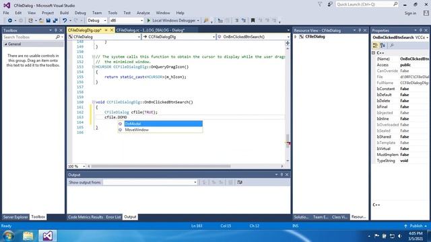Switch to Code Metrics Results tab
This screenshot has height=242, width=431.
pyautogui.click(x=86, y=217)
